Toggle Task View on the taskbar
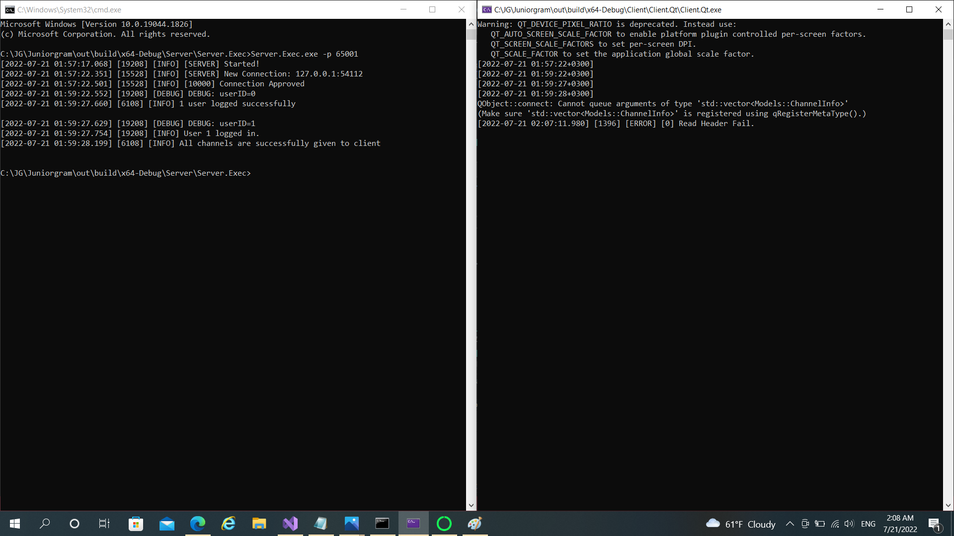The width and height of the screenshot is (954, 536). 104,524
